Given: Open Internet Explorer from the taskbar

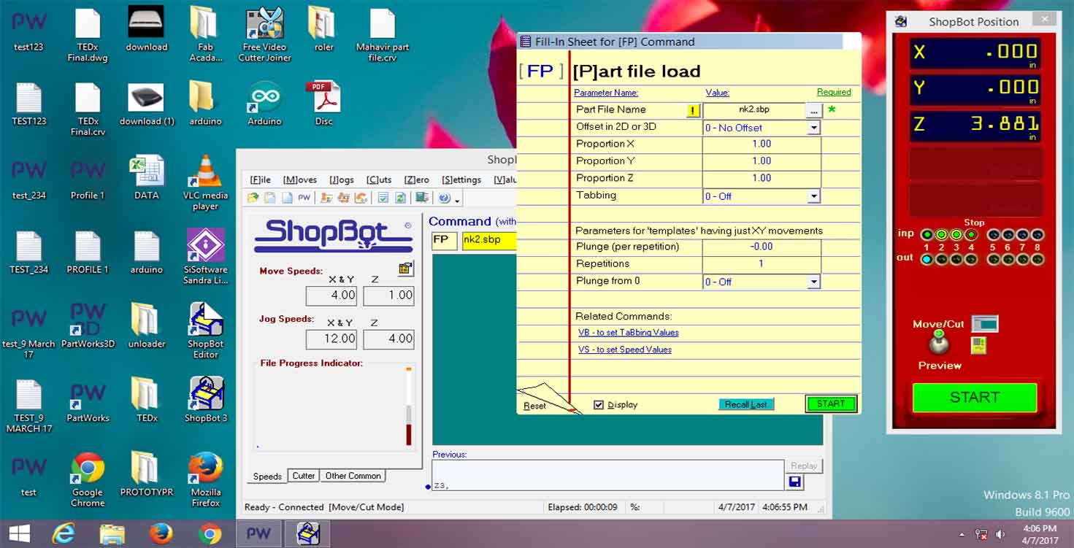Looking at the screenshot, I should tap(64, 534).
